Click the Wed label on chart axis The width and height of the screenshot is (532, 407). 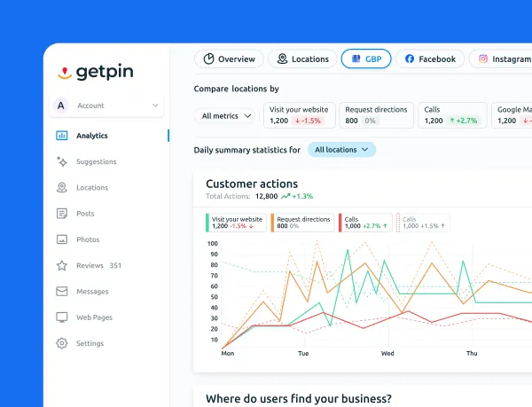pyautogui.click(x=387, y=354)
